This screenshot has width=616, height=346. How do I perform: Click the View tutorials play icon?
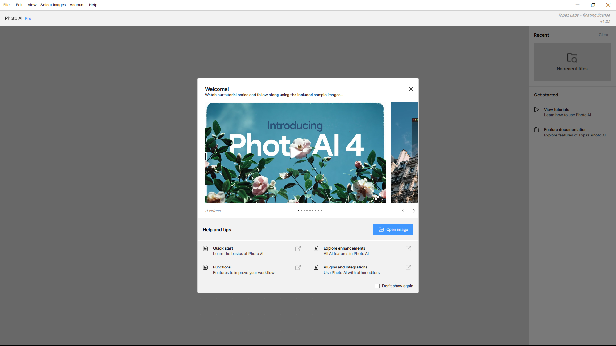point(536,110)
